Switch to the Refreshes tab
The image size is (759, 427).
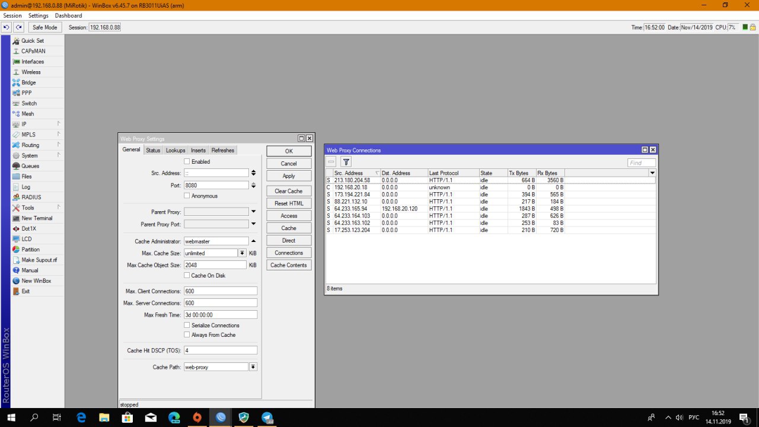click(x=223, y=151)
